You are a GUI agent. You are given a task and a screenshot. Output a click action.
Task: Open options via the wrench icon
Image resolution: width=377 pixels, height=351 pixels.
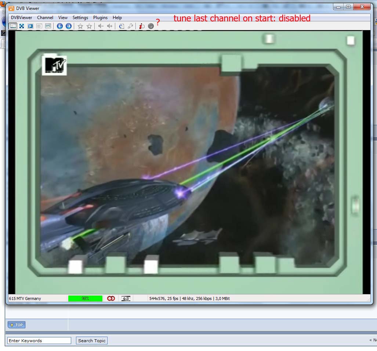tap(130, 26)
